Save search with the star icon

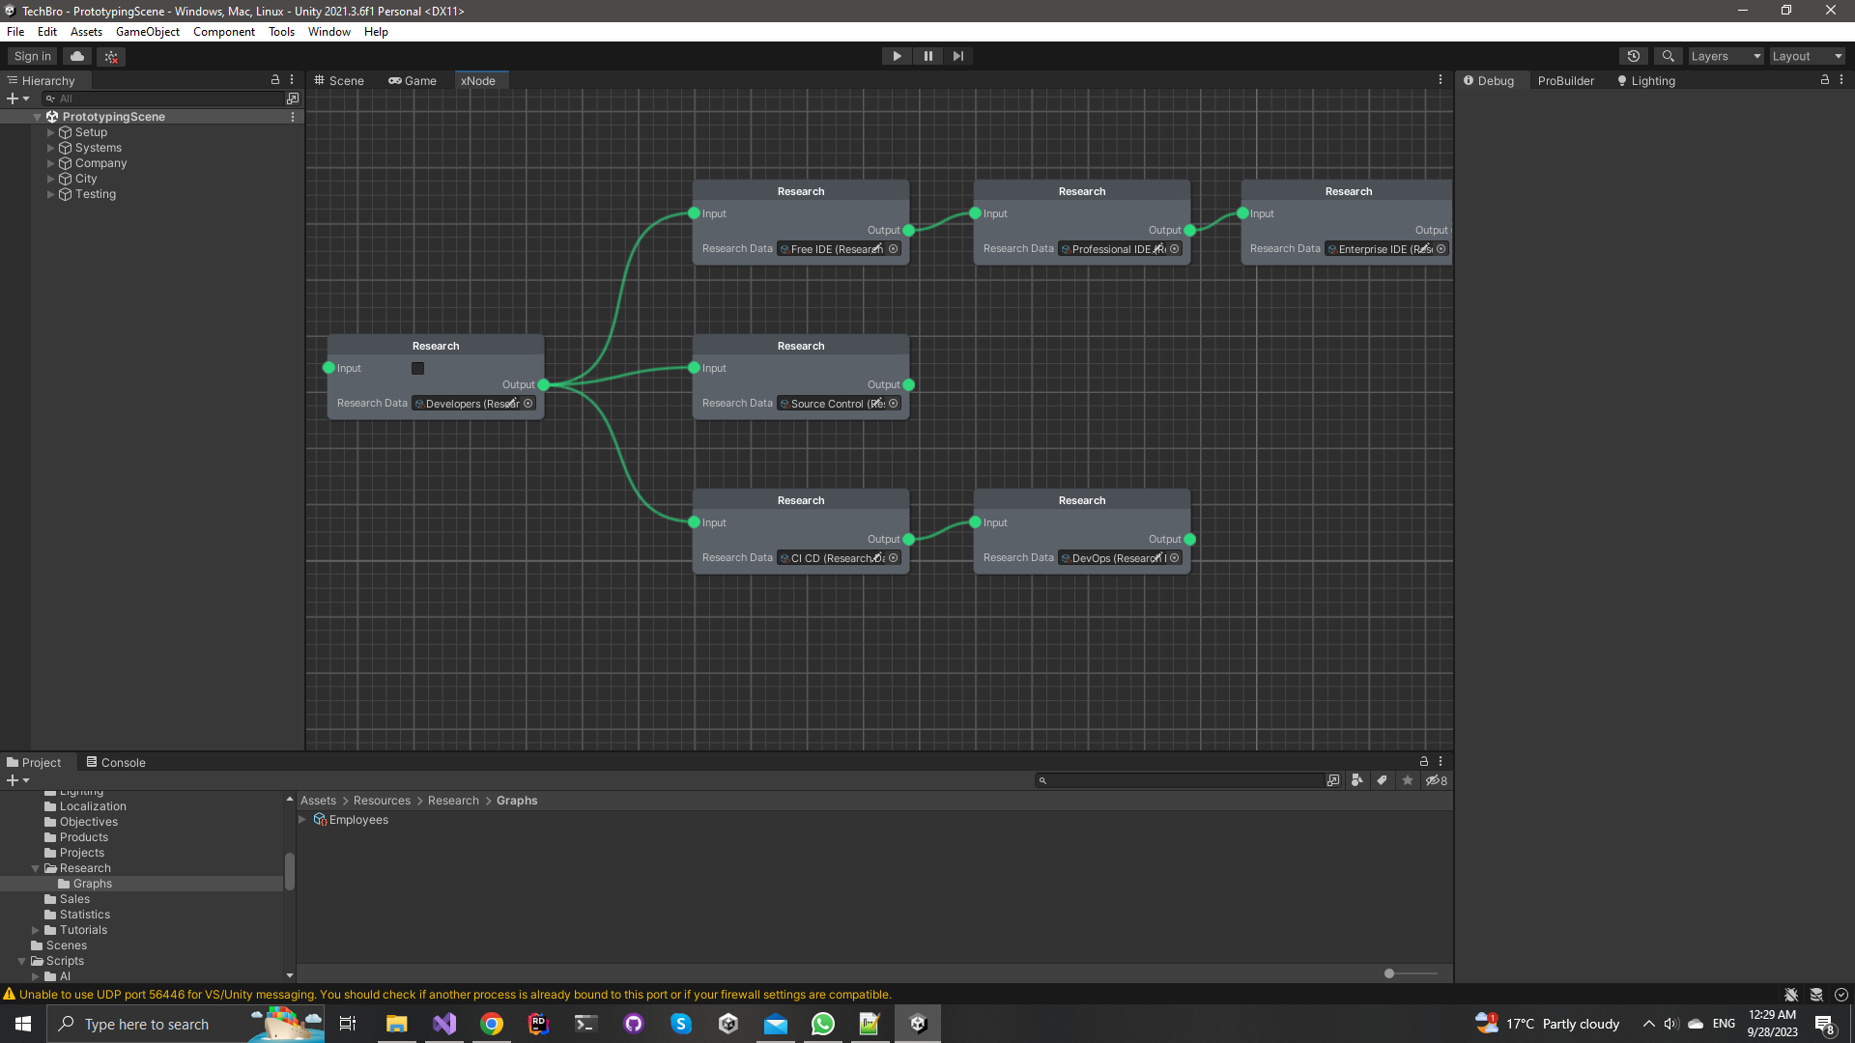pyautogui.click(x=1408, y=780)
